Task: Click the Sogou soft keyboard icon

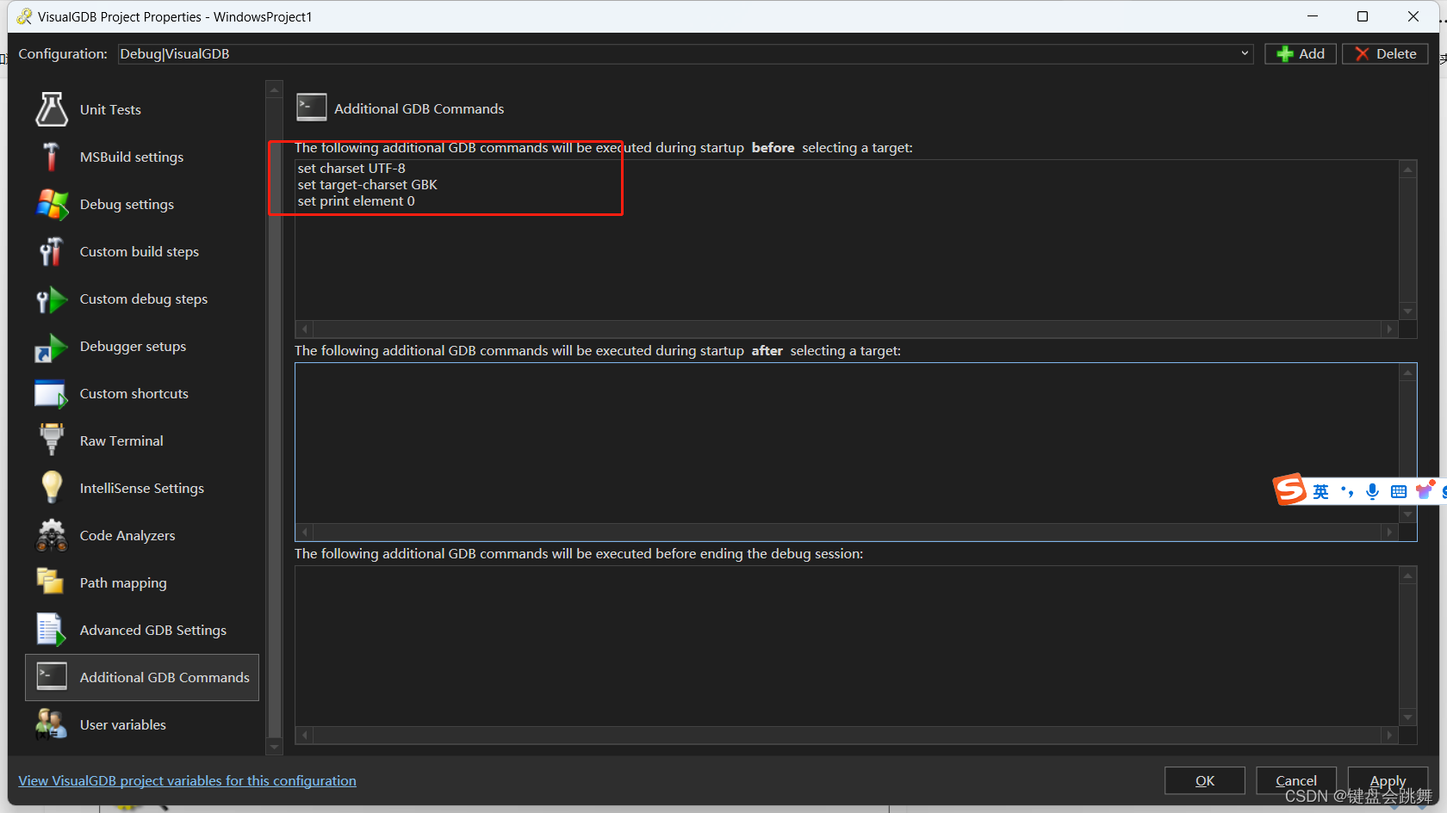Action: click(1399, 491)
